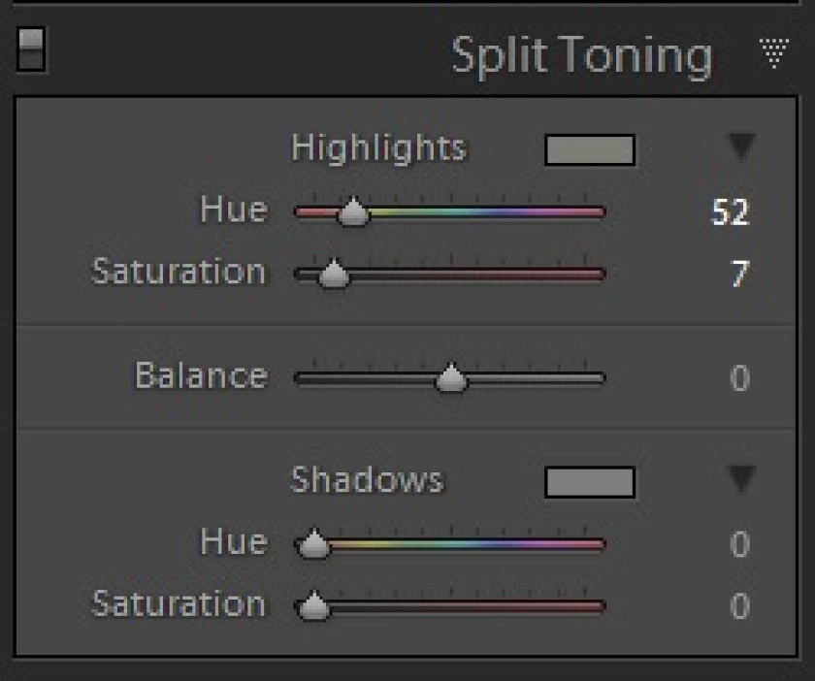Open the Shadows color swatch picker
The image size is (815, 681).
coord(589,481)
